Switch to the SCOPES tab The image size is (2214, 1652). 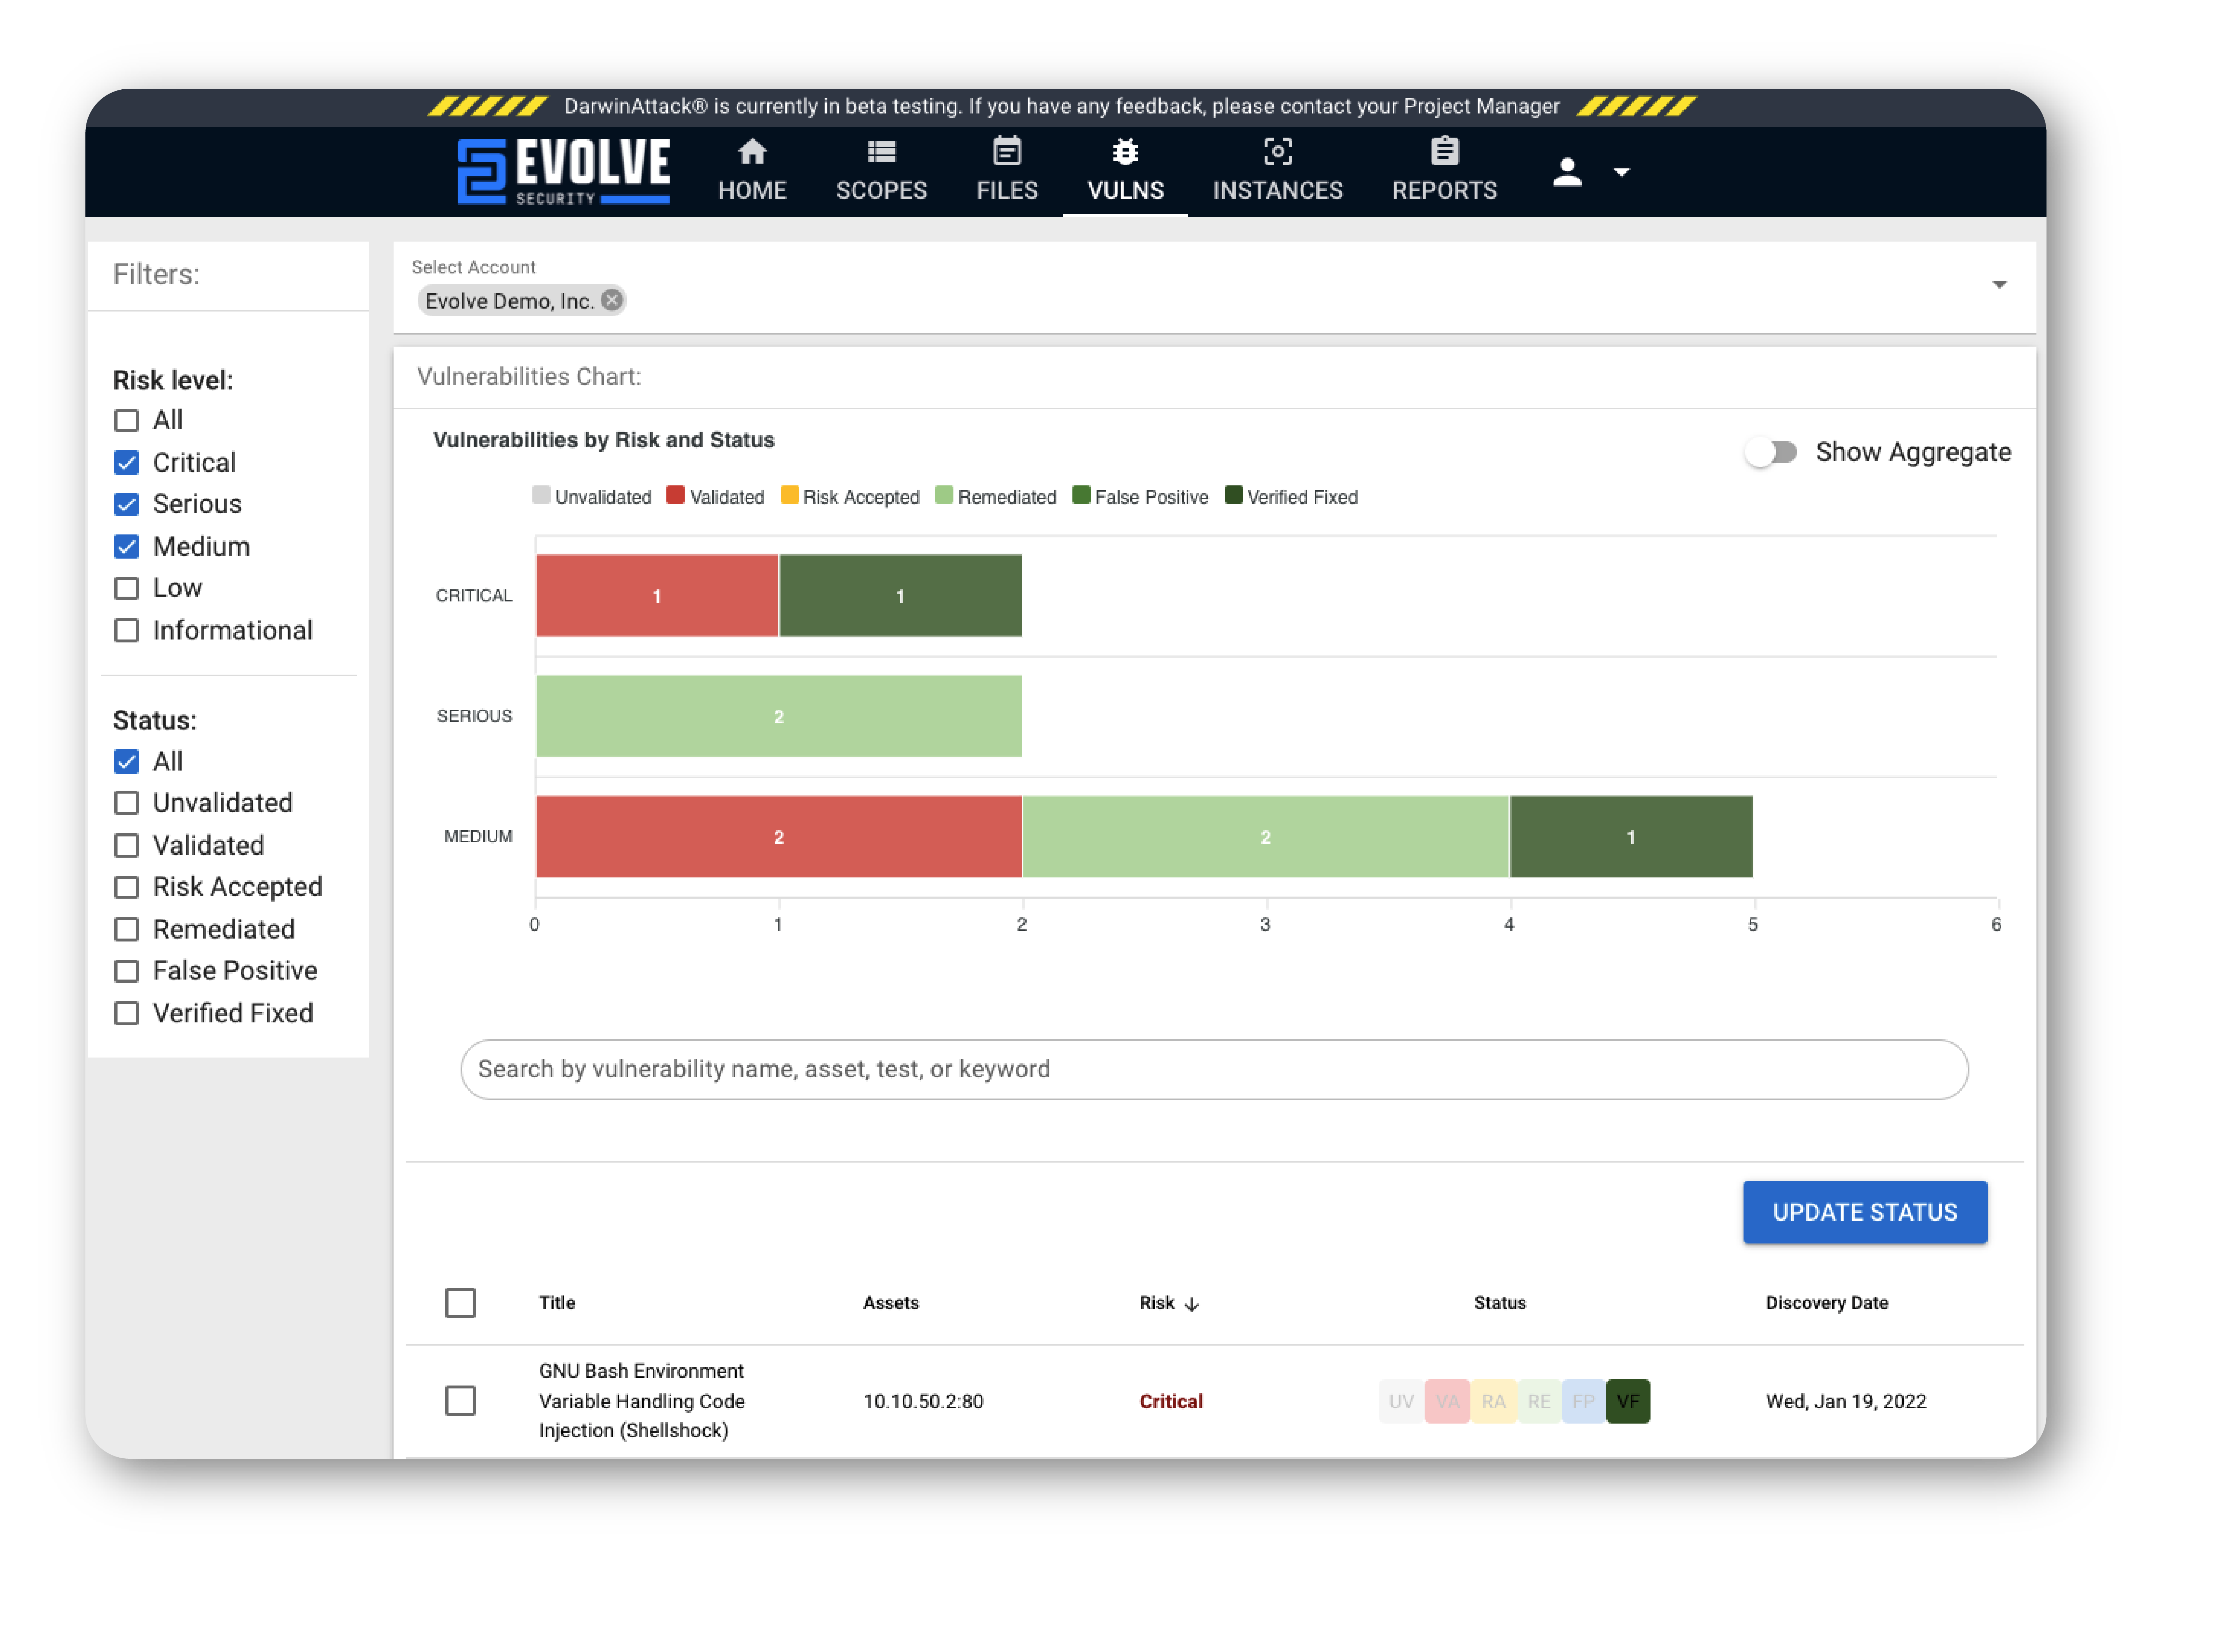(x=881, y=172)
